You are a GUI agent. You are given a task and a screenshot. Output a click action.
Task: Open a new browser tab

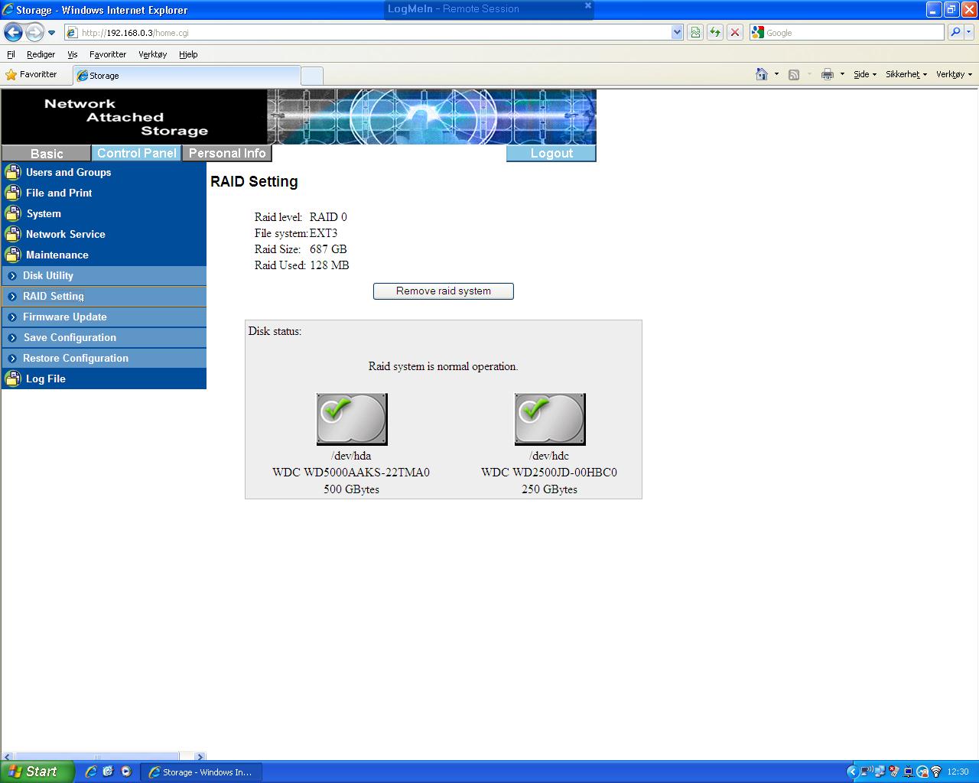click(x=312, y=76)
